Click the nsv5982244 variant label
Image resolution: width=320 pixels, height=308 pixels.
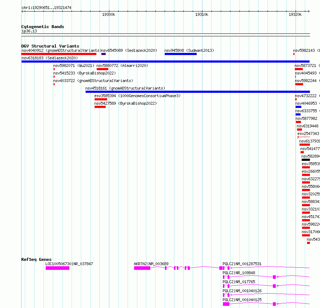pos(307,81)
